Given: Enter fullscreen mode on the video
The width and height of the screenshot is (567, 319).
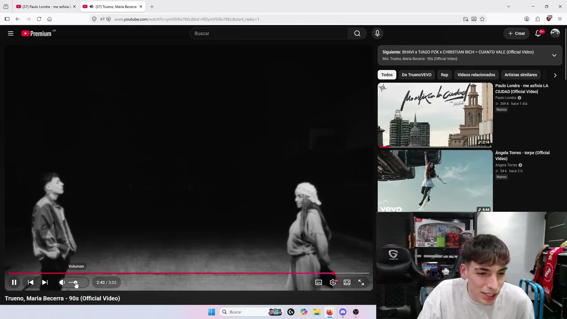Looking at the screenshot, I should [x=361, y=282].
